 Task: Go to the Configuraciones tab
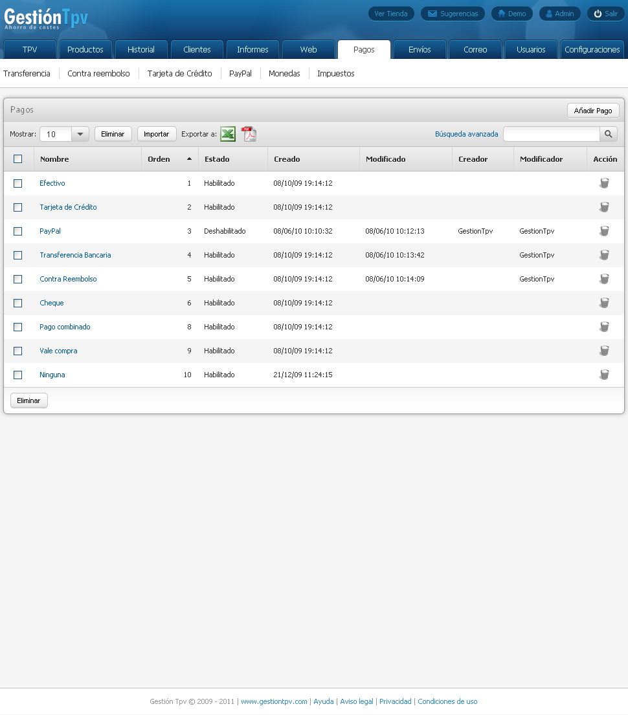(592, 49)
